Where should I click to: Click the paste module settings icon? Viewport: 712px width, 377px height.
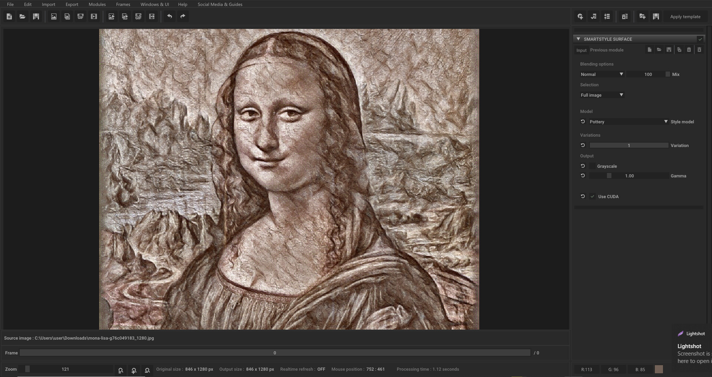point(689,50)
